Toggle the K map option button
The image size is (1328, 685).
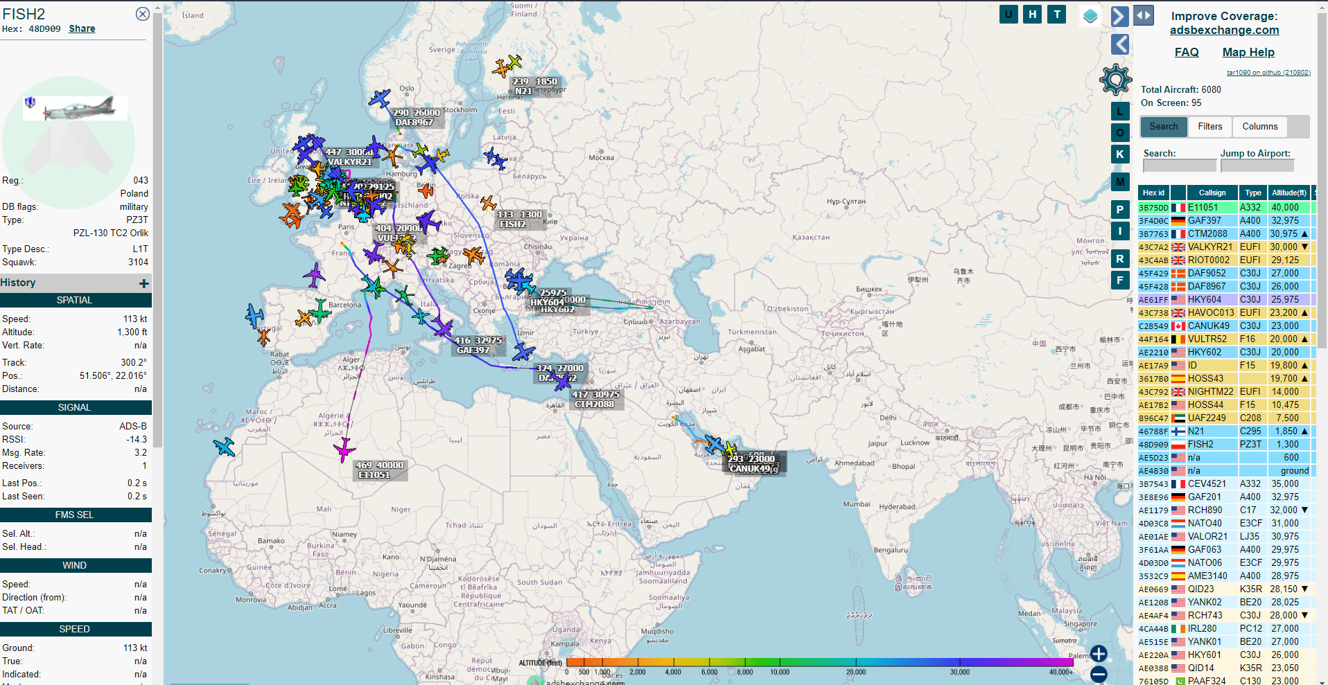[x=1120, y=154]
